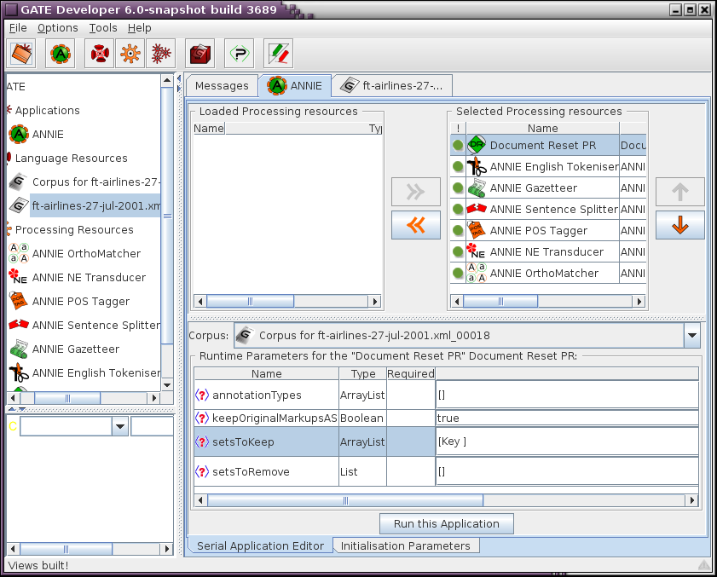This screenshot has width=717, height=577.
Task: Open the red cube datastore toolbar icon
Action: click(199, 54)
